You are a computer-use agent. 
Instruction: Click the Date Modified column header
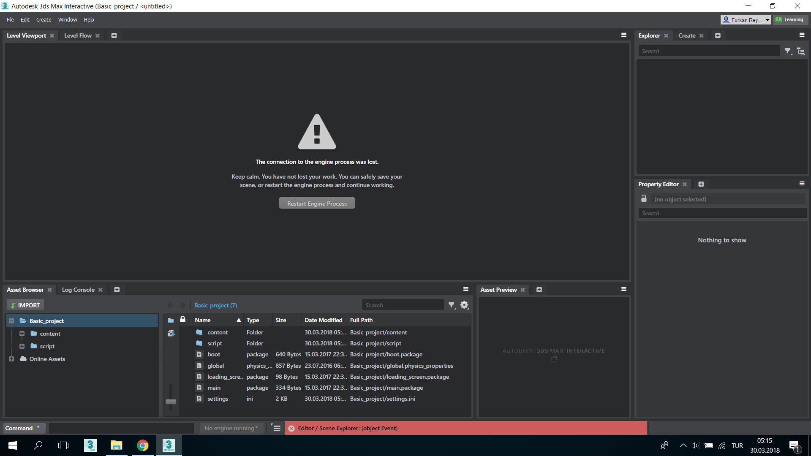(324, 320)
